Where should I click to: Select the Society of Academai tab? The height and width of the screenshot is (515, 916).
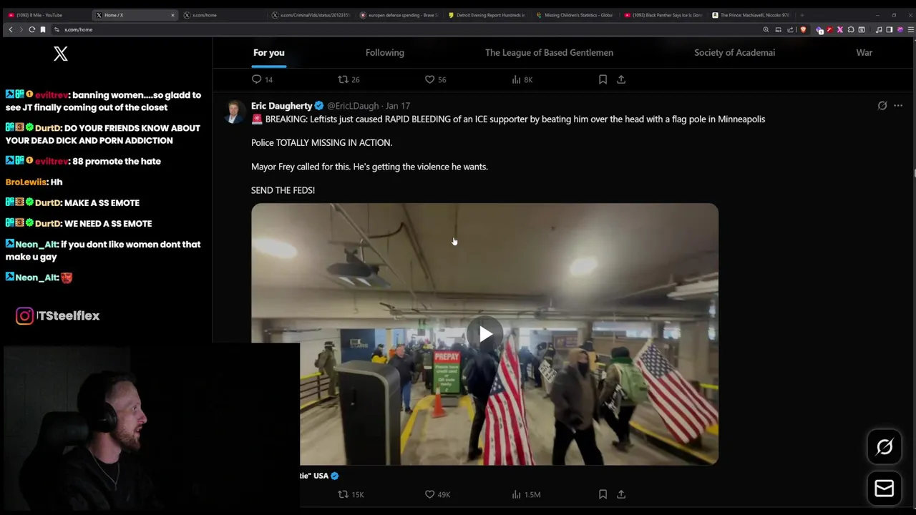[734, 52]
